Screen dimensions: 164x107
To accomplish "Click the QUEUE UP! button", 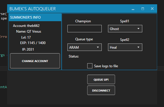I will click(101, 80).
